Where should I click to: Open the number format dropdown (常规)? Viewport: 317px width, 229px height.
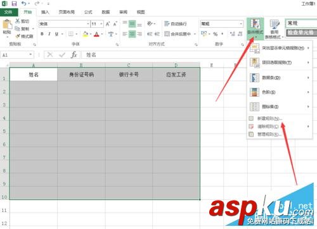(241, 24)
